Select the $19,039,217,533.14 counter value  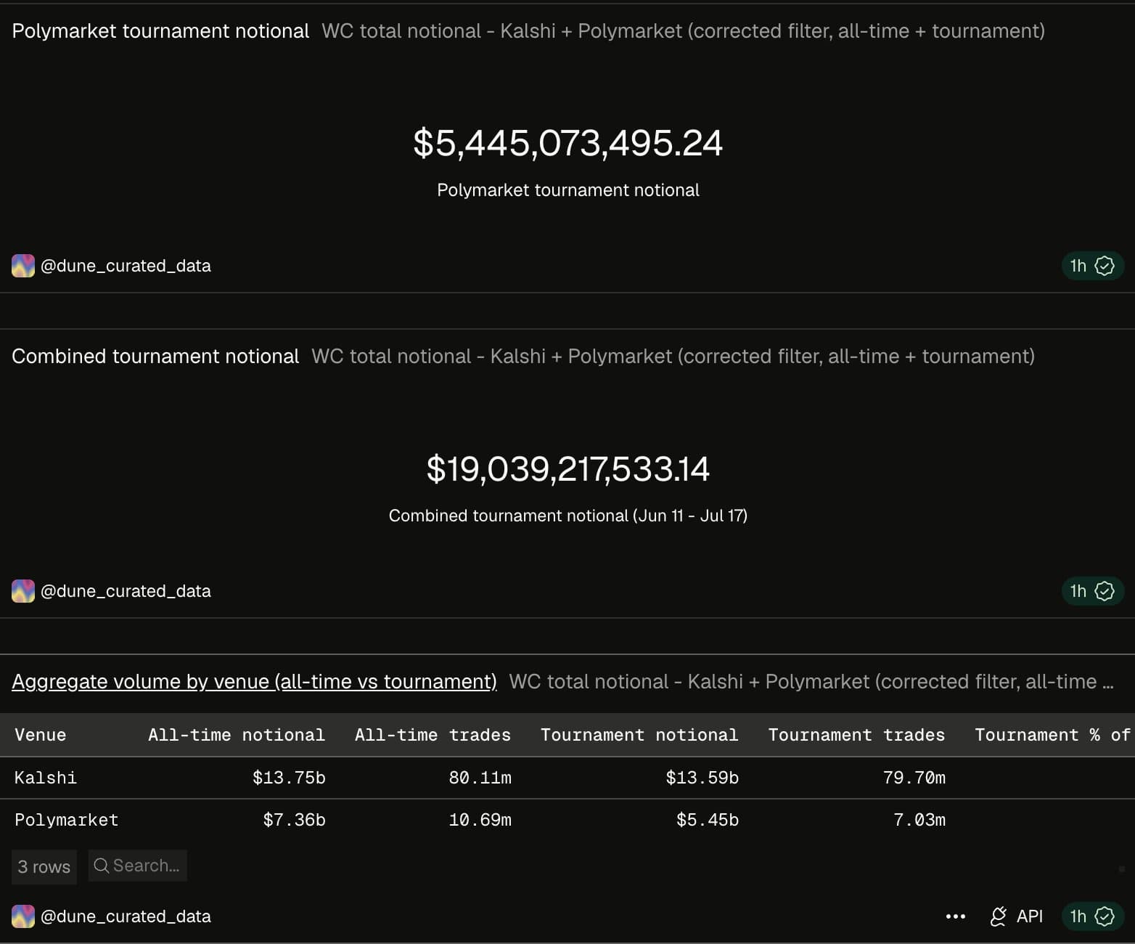(568, 468)
